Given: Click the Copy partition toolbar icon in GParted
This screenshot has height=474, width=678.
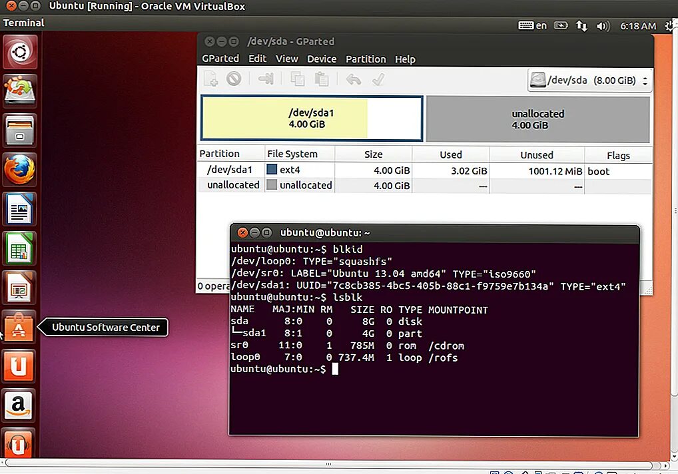Looking at the screenshot, I should tap(298, 79).
